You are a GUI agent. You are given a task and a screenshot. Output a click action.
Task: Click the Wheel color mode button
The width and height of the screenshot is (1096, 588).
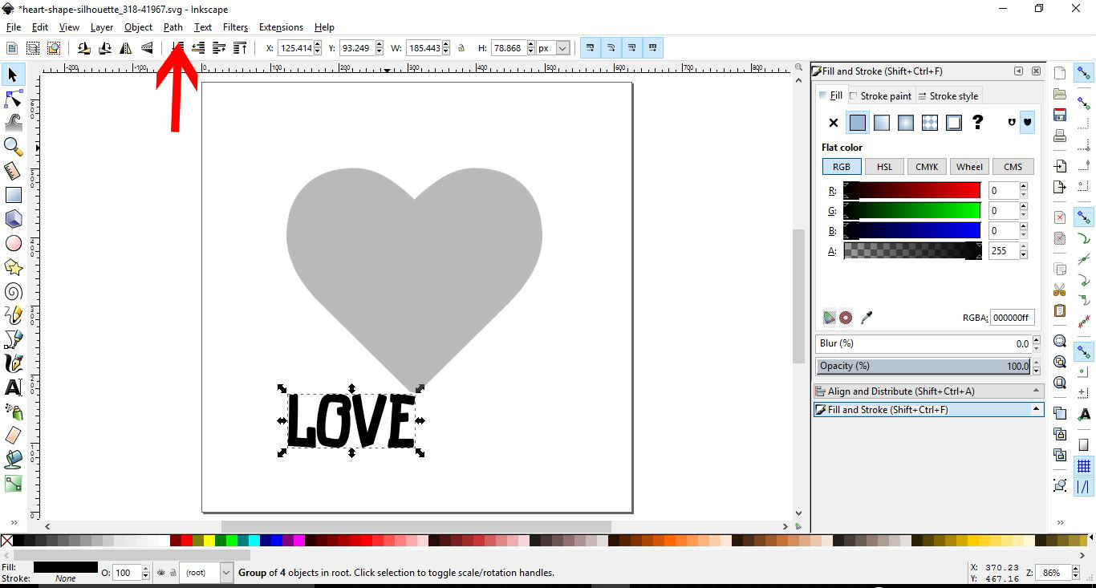coord(969,166)
